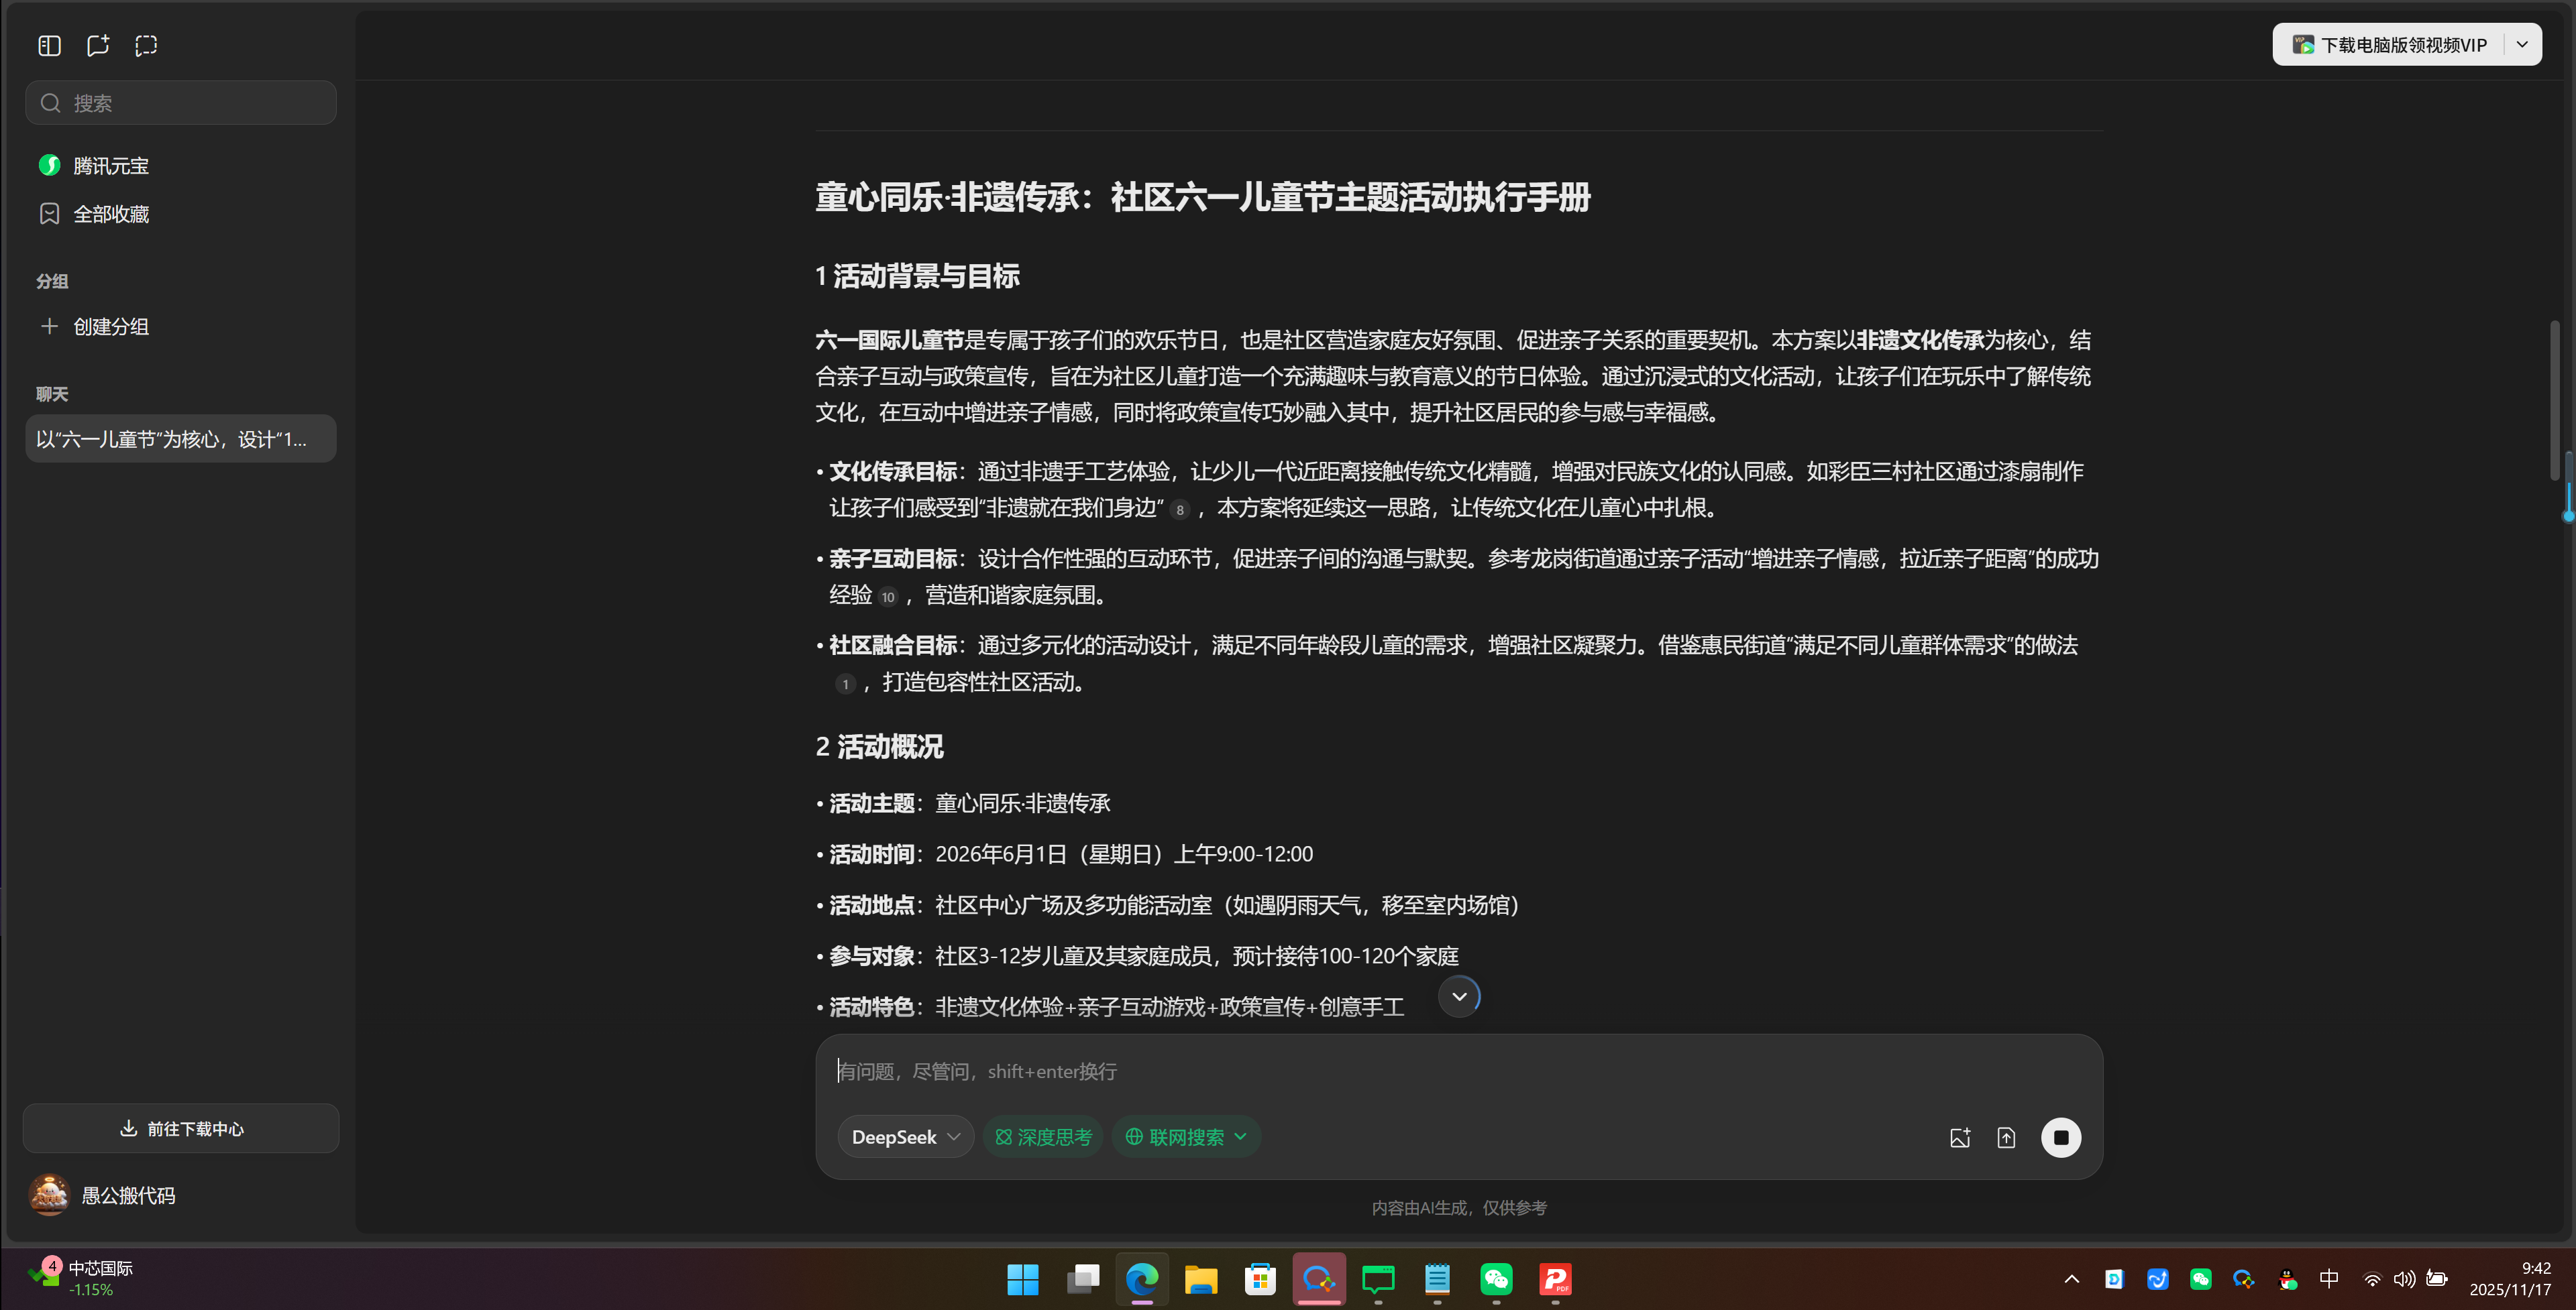Open the Windows Start menu
2576x1310 pixels.
tap(1022, 1280)
